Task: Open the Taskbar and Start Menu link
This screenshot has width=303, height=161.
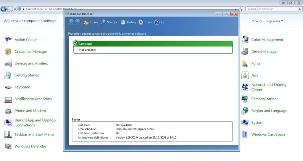Action: point(34,135)
